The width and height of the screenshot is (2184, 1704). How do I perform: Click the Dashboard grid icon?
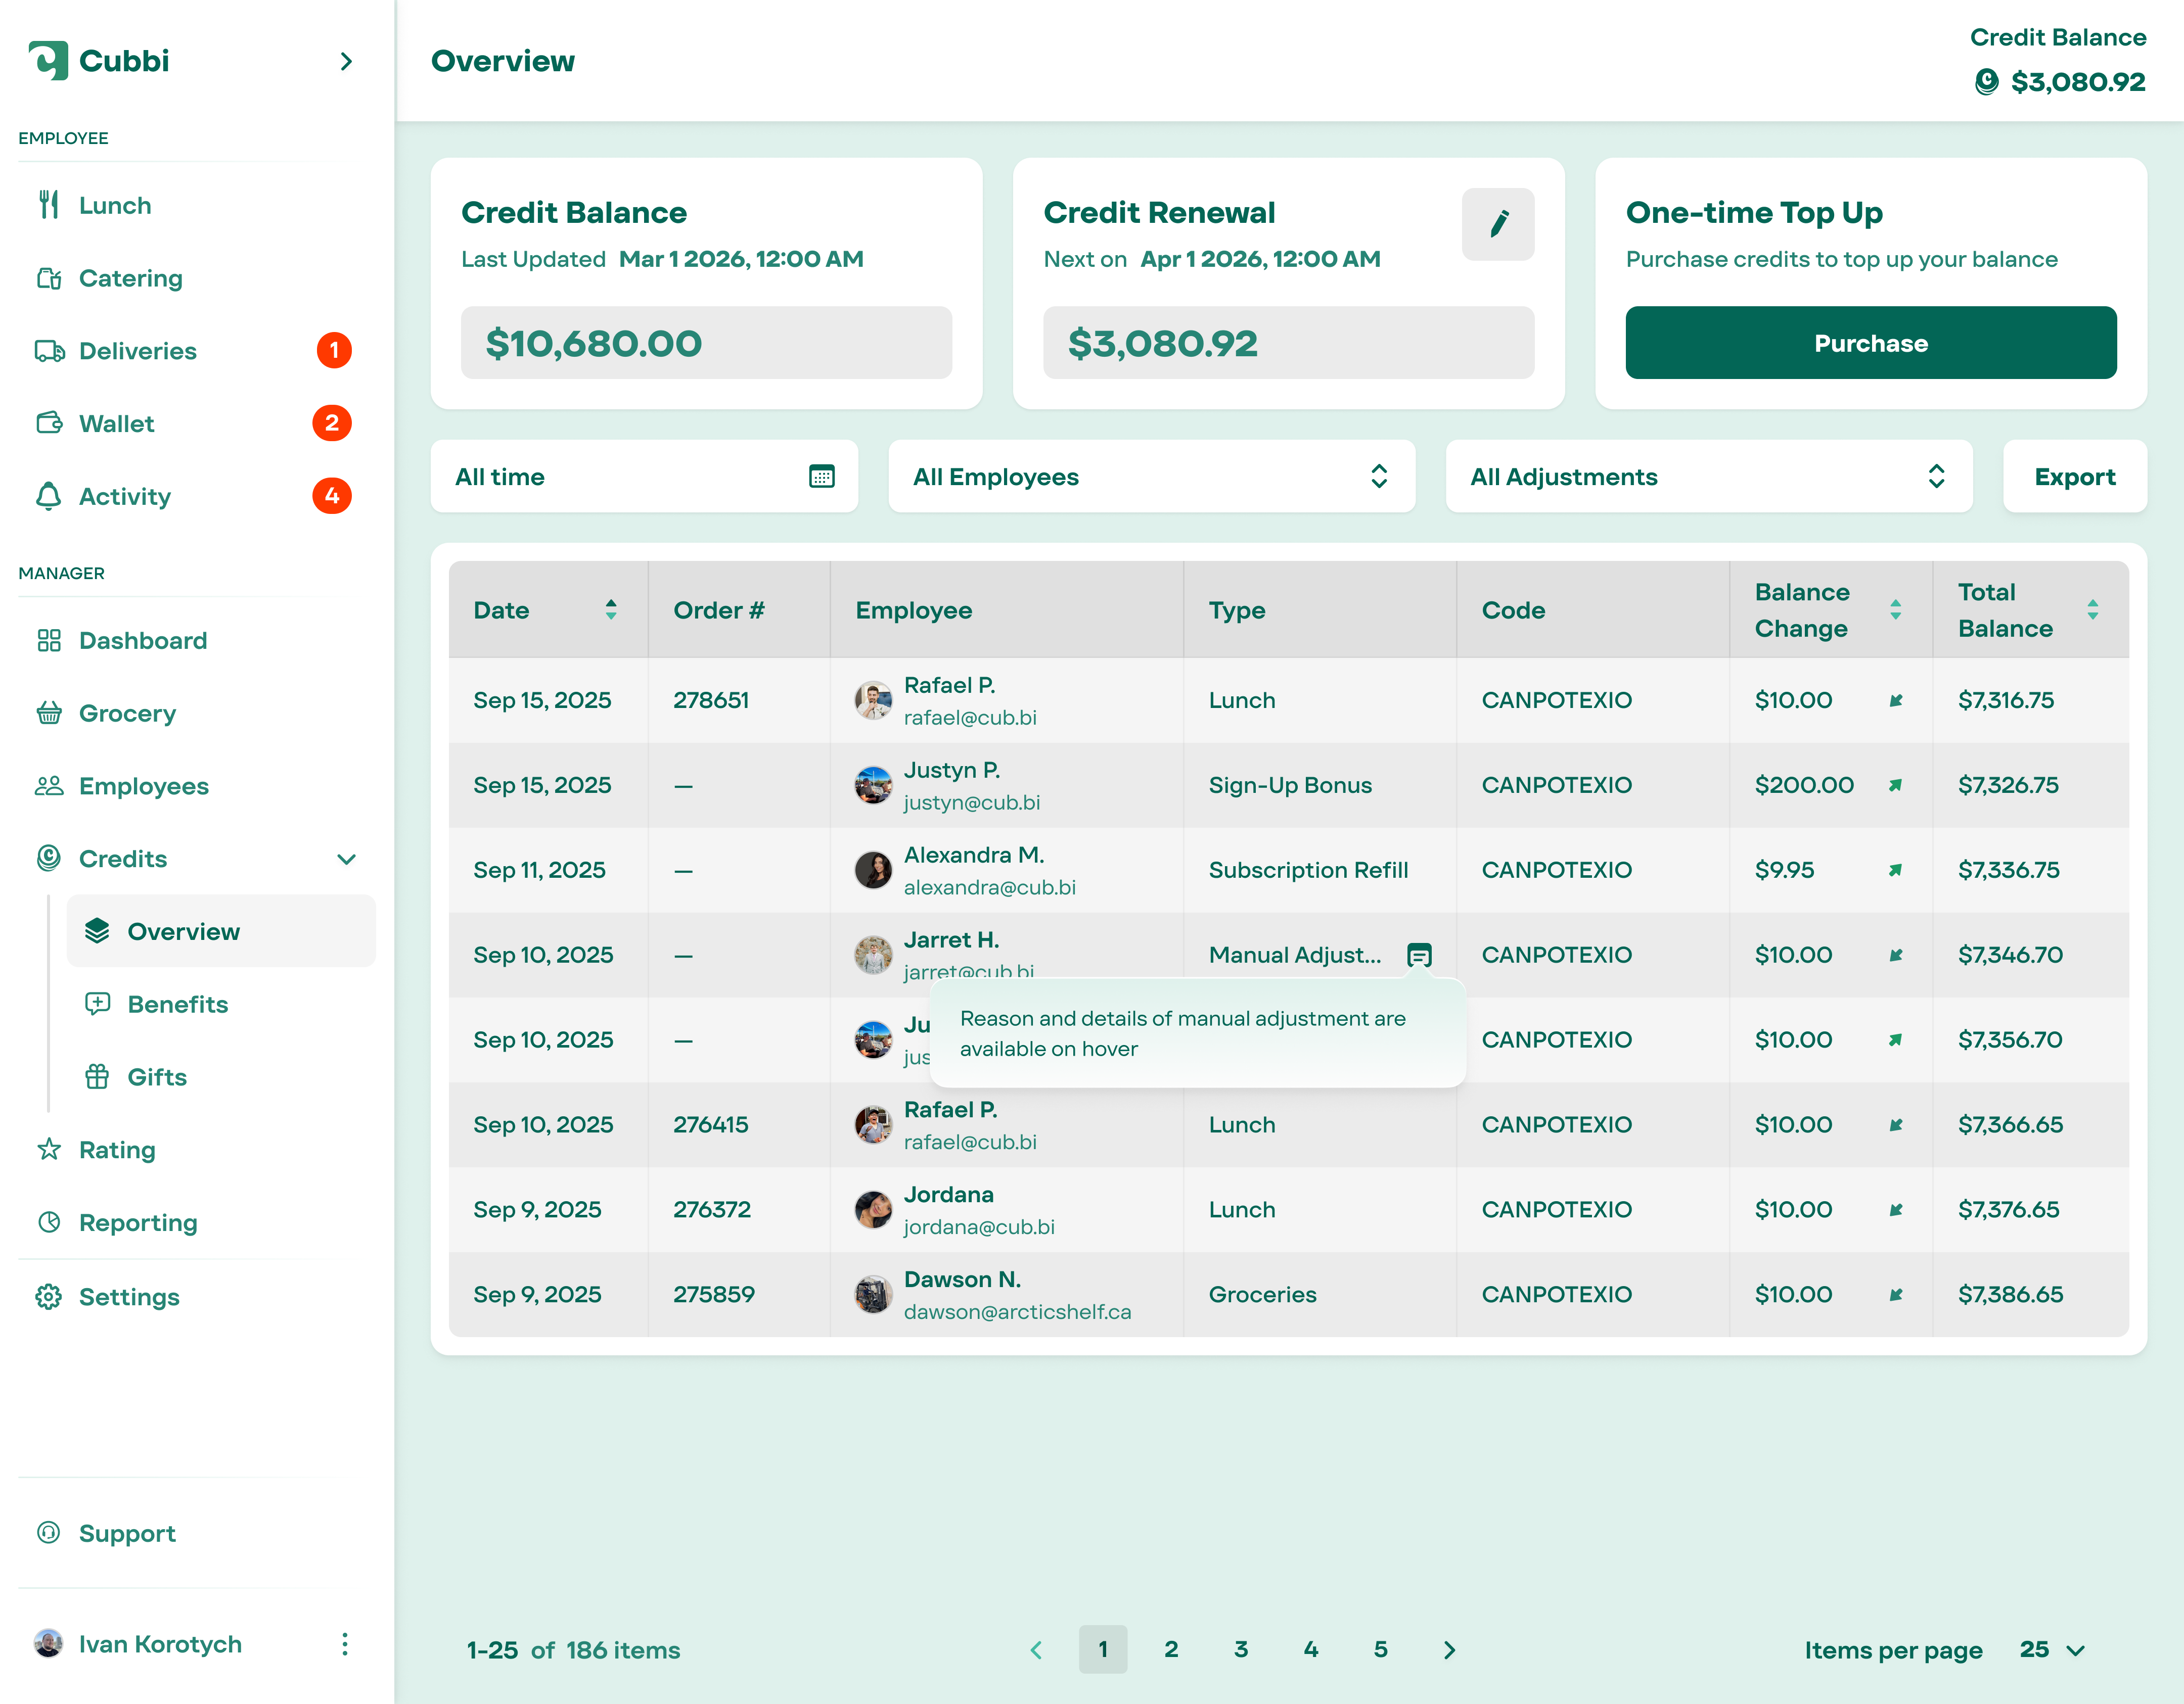point(49,641)
